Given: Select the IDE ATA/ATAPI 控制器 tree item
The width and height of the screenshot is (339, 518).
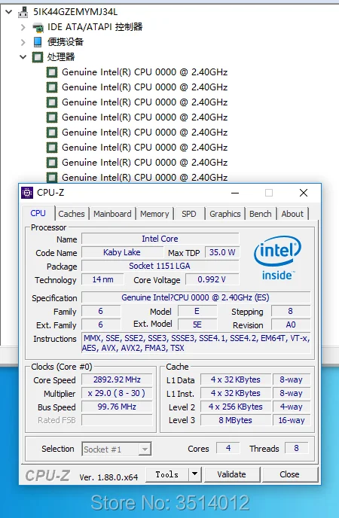Looking at the screenshot, I should click(95, 27).
